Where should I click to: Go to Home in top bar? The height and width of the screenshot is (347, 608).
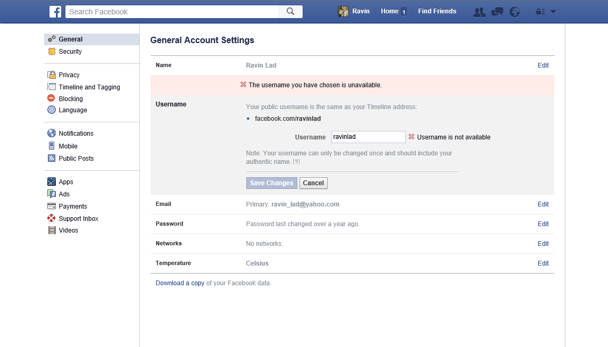(x=390, y=11)
